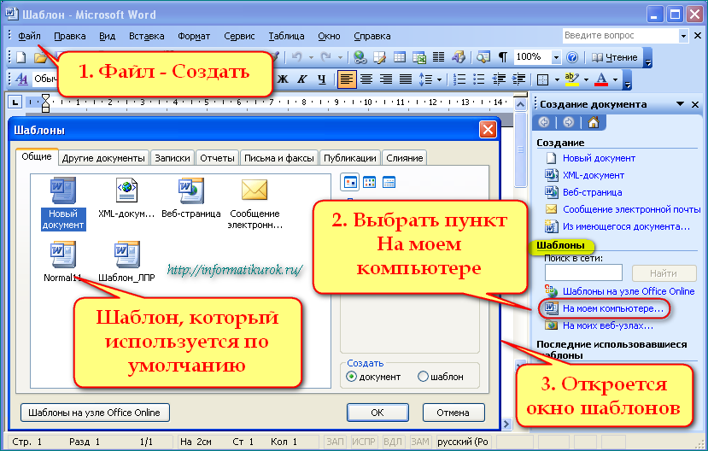Open the Font Color dropdown arrow
The height and width of the screenshot is (451, 708).
[x=615, y=80]
